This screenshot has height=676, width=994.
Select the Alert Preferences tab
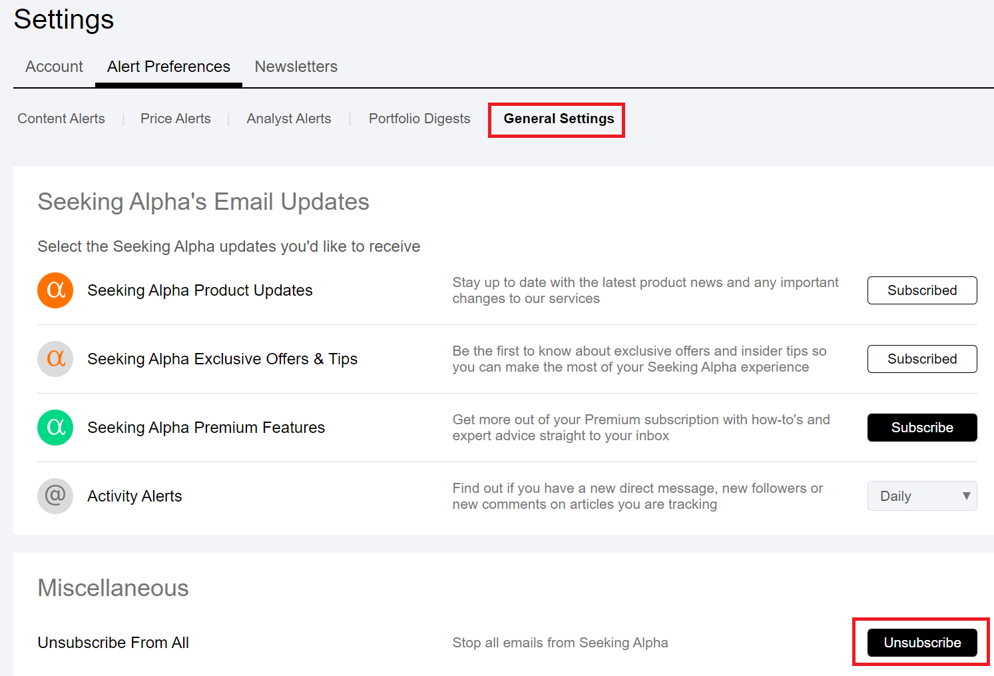click(x=168, y=67)
